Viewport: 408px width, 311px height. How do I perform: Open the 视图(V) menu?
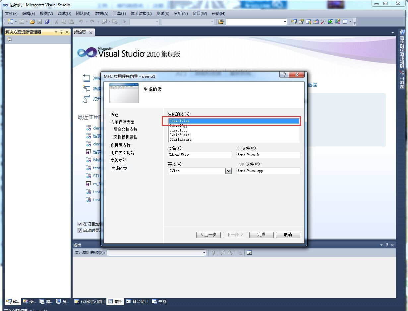(46, 14)
